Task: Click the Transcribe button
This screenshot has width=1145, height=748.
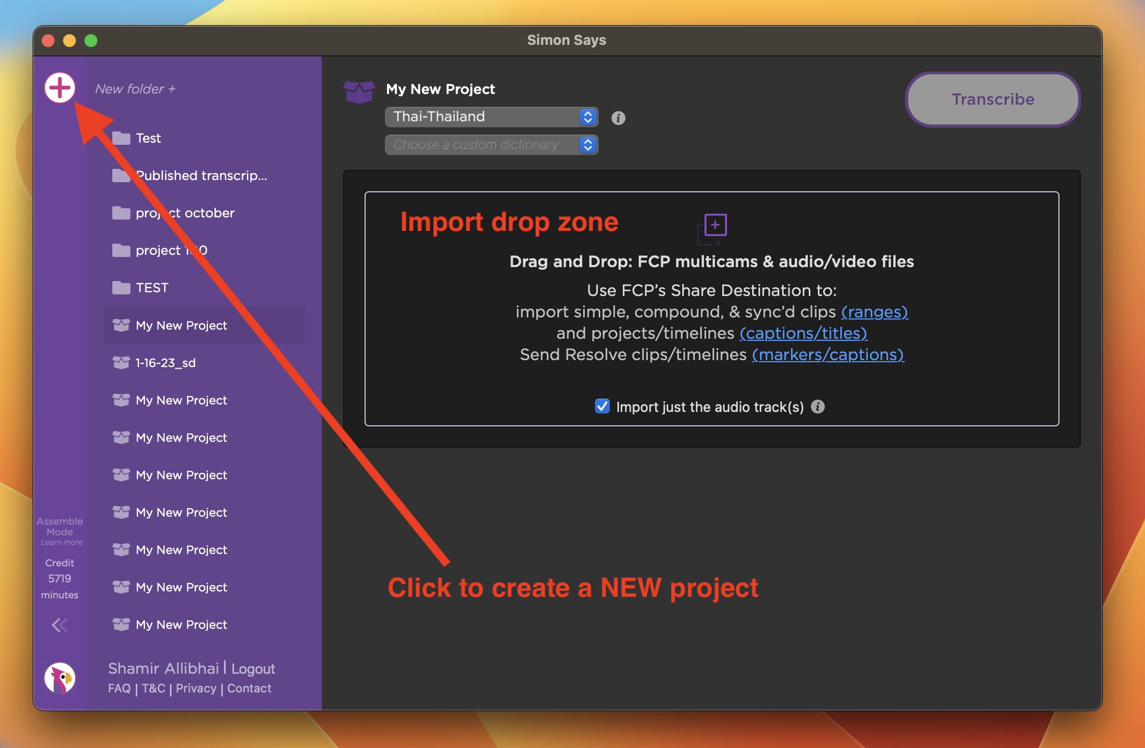Action: [993, 99]
